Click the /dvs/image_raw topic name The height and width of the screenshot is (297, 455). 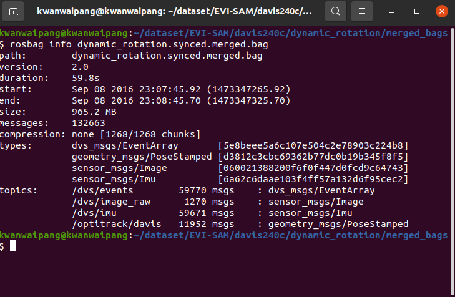[x=111, y=202]
